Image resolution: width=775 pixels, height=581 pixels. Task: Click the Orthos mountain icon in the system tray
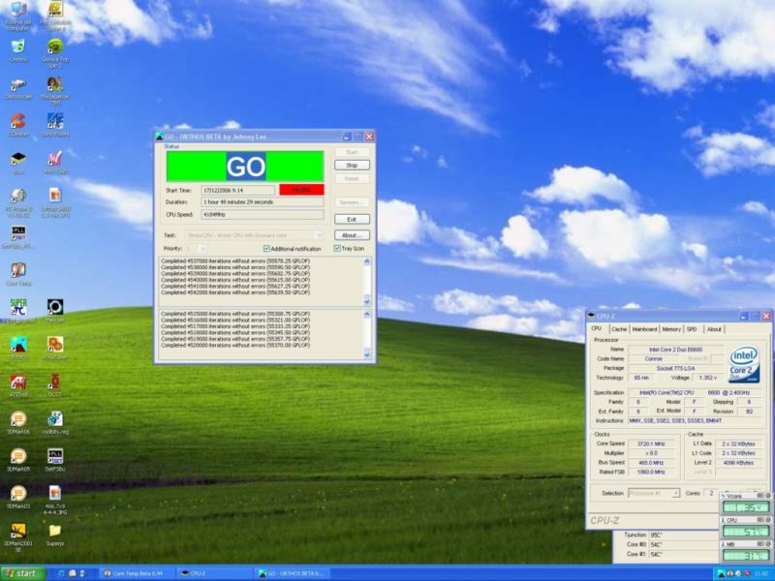[x=721, y=573]
